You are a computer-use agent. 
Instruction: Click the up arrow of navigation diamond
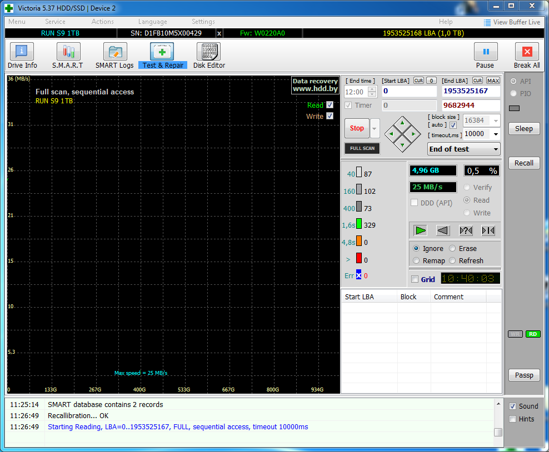tap(402, 123)
